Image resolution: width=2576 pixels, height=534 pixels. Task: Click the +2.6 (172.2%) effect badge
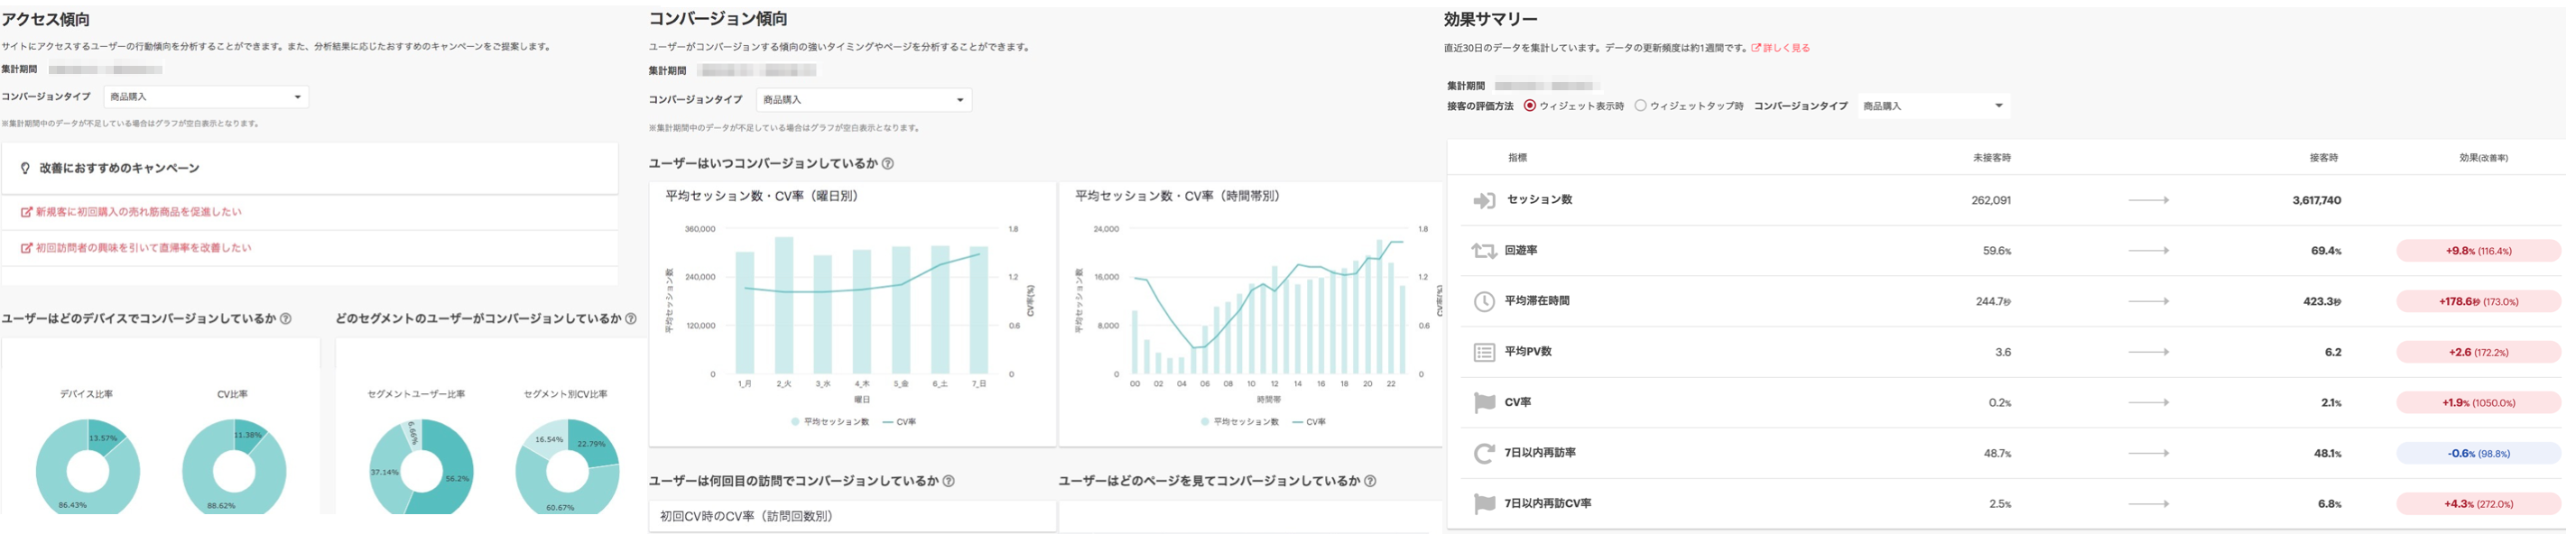point(2479,352)
